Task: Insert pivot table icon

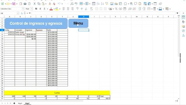Action: [120, 4]
